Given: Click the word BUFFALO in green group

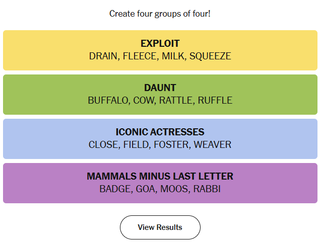Looking at the screenshot, I should [x=108, y=101].
